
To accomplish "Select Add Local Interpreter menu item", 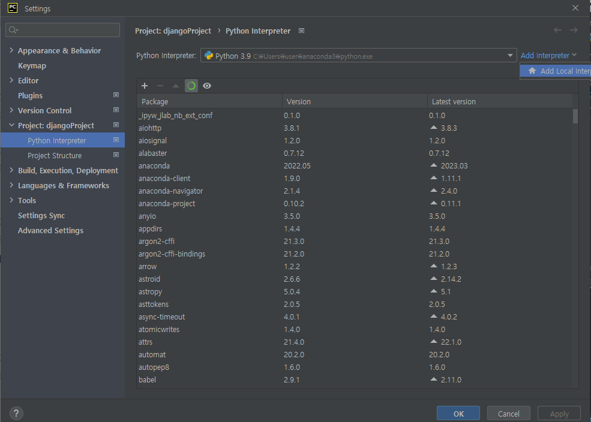I will 555,71.
